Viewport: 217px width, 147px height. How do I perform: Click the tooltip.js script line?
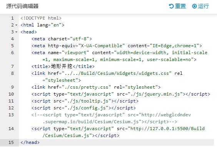point(85,101)
